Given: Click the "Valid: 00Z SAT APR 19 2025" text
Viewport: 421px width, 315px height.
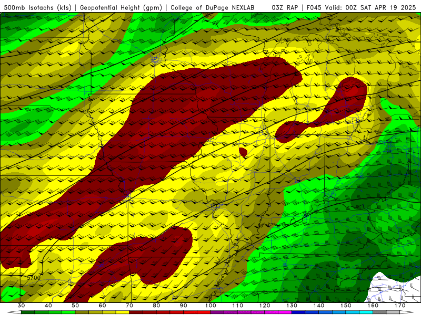Looking at the screenshot, I should point(370,7).
